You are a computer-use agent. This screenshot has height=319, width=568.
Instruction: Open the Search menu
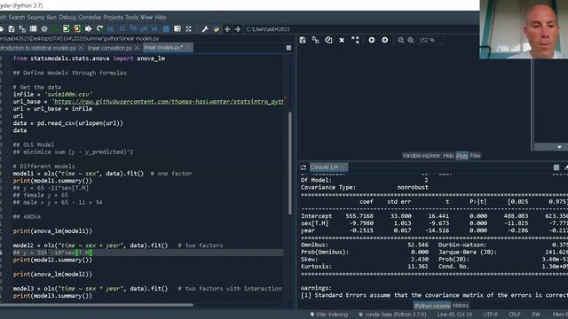tap(17, 17)
